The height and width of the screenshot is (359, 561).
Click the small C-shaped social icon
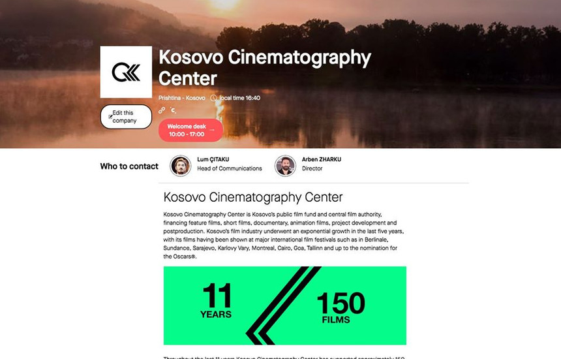(x=173, y=110)
